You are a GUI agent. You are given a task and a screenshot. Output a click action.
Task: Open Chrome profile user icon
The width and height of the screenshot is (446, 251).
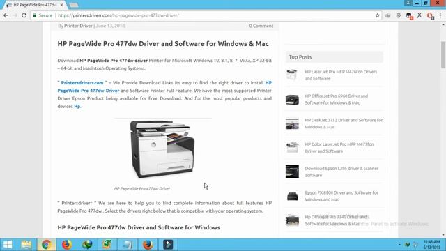(x=408, y=3)
